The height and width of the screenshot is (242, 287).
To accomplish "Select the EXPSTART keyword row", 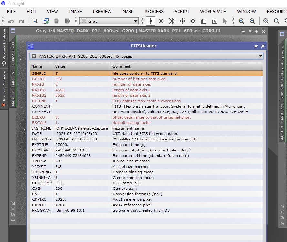I will pos(147,150).
